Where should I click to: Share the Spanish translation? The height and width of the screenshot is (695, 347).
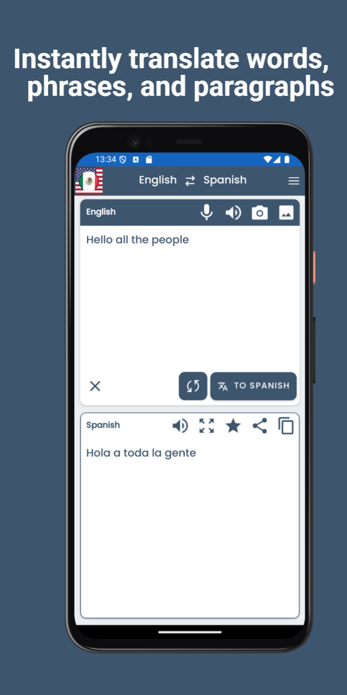tap(260, 426)
